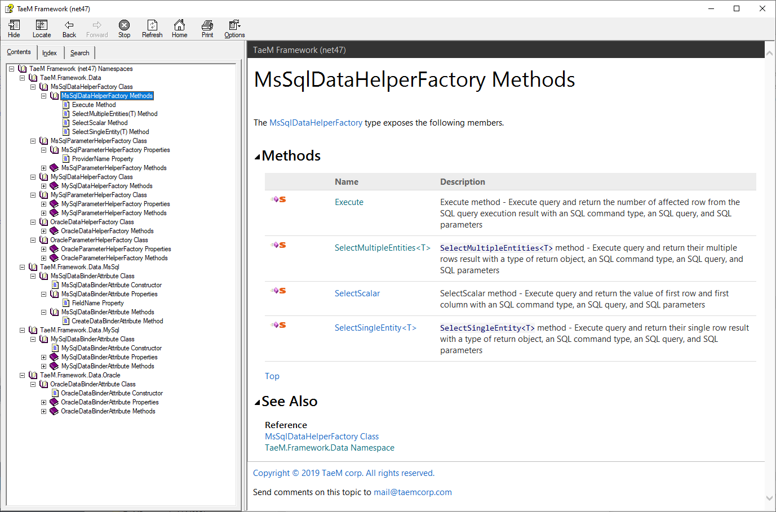This screenshot has height=512, width=776.
Task: Collapse the TaeM.Framework.Data.MsSql namespace node
Action: coord(22,267)
